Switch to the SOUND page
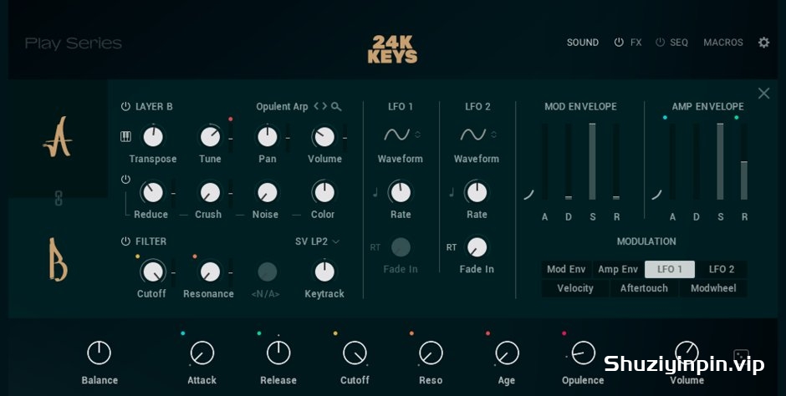 pos(583,43)
